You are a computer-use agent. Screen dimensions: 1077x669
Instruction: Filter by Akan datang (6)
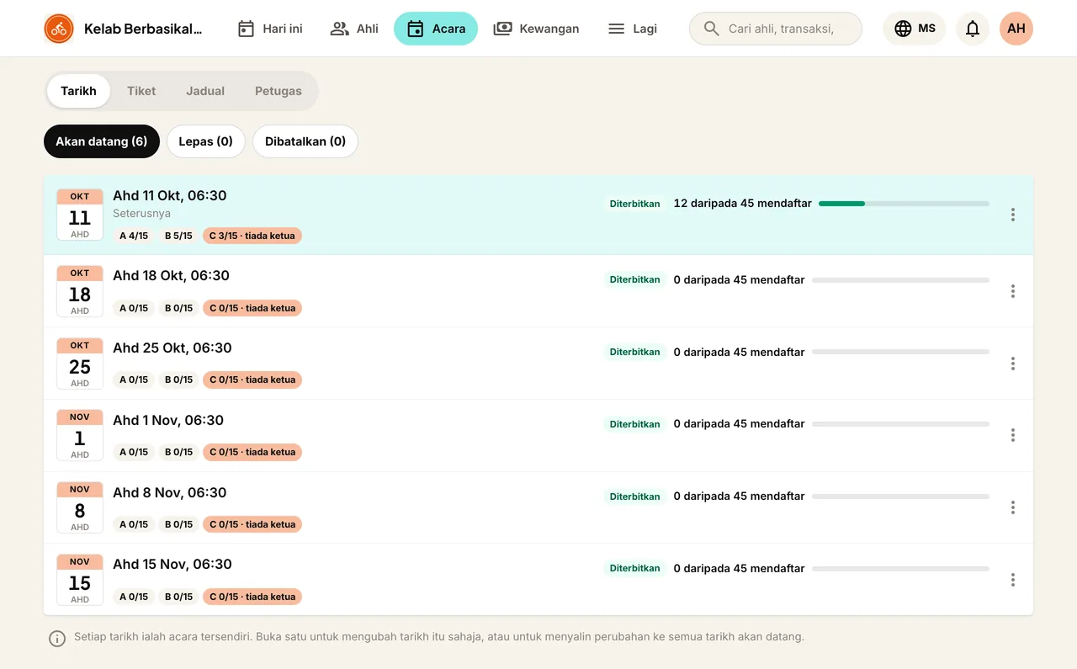[102, 141]
